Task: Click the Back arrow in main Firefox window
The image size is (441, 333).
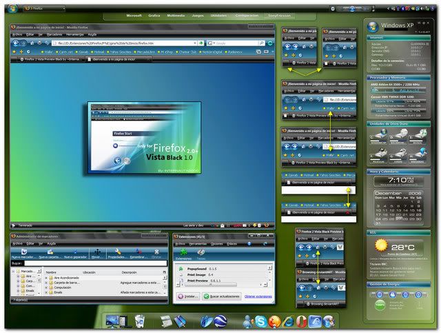Action: [17, 43]
